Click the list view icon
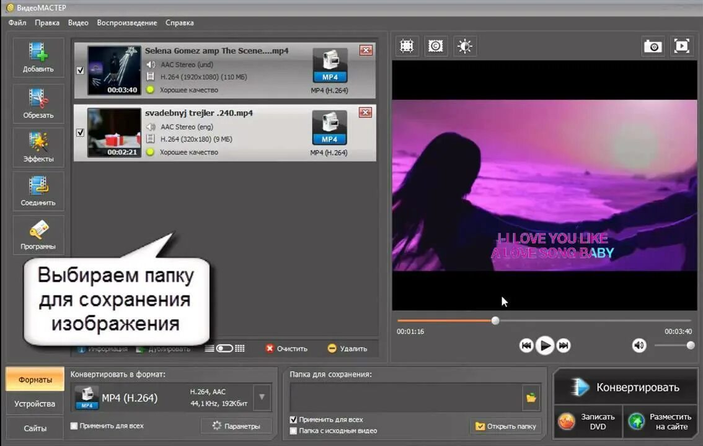This screenshot has height=446, width=703. click(210, 348)
